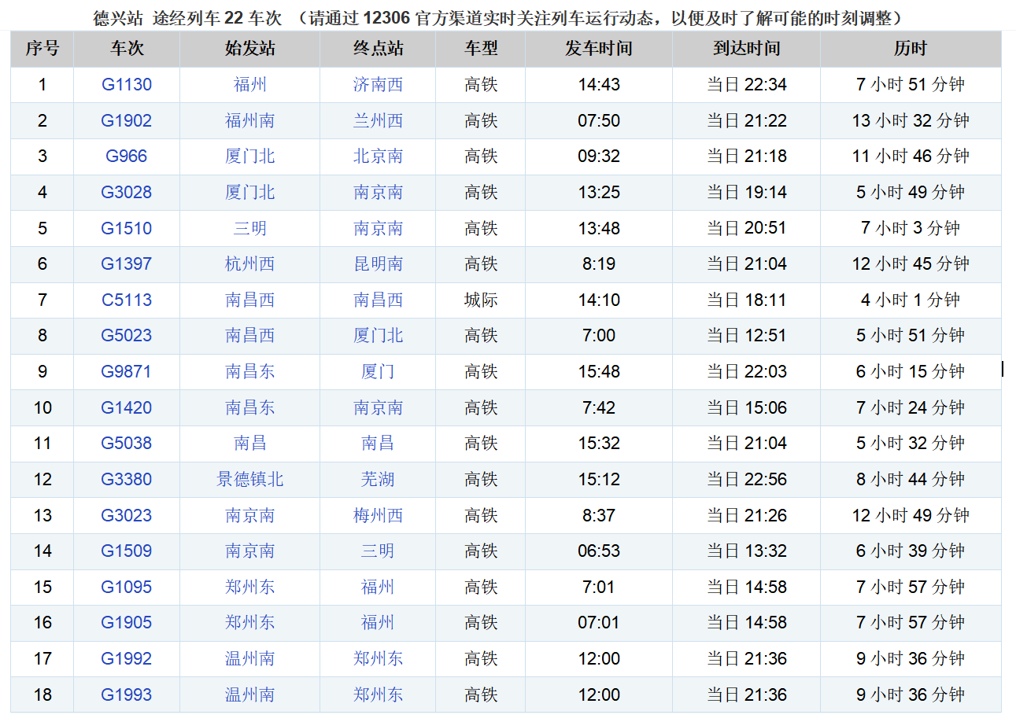Click destination 福州 in G1905 row
The width and height of the screenshot is (1016, 722).
point(379,623)
